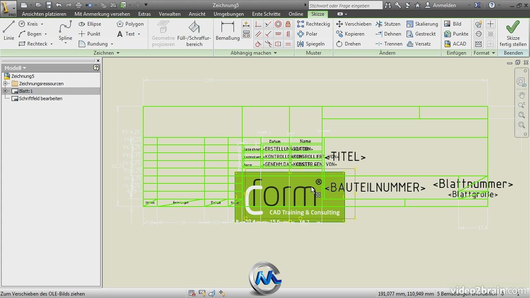Open the Kreis dropdown arrow
The width and height of the screenshot is (530, 298).
pos(42,24)
